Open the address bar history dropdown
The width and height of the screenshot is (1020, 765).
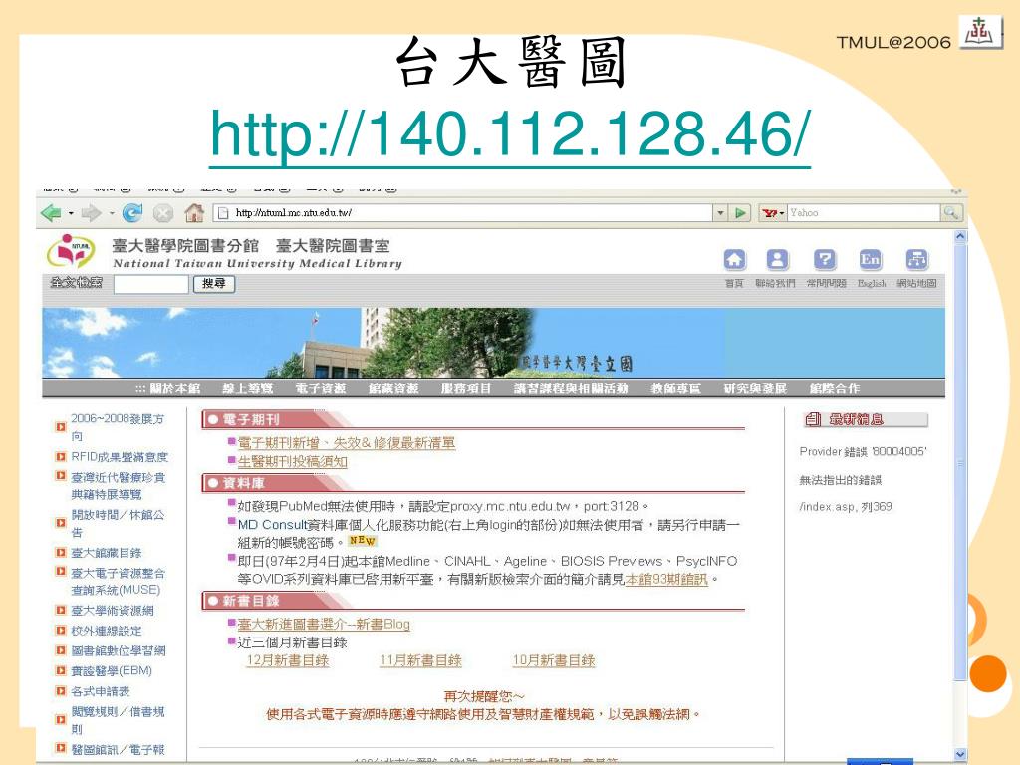pos(720,213)
